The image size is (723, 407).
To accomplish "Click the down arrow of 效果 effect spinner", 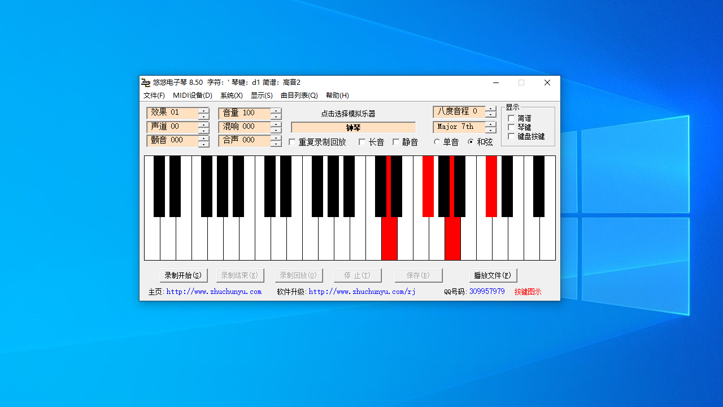I will tap(203, 116).
